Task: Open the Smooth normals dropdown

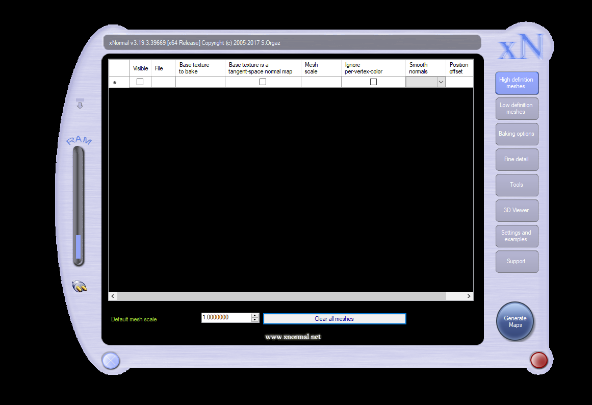Action: point(441,82)
